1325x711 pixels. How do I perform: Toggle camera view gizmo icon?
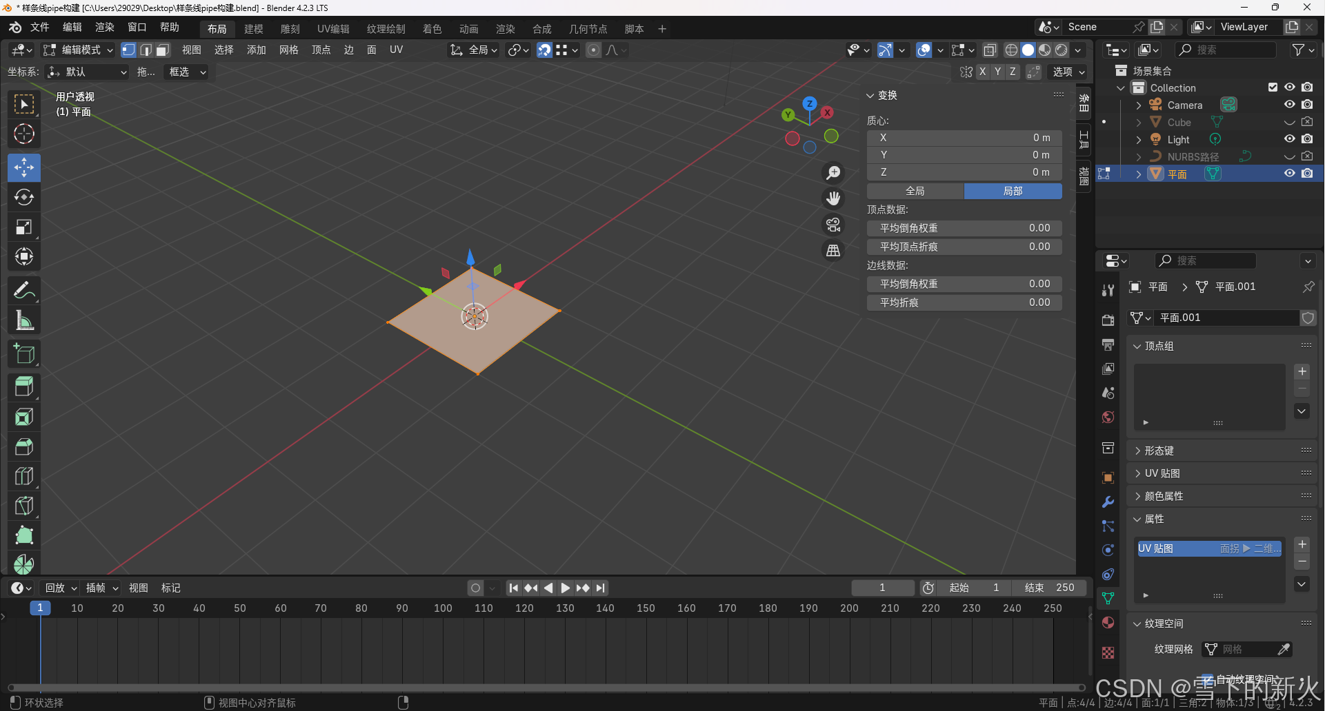click(833, 225)
